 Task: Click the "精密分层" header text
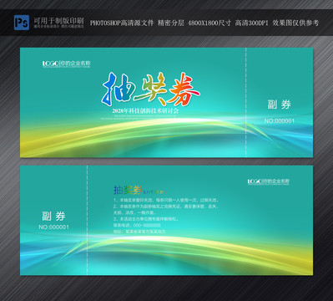[x=171, y=23]
